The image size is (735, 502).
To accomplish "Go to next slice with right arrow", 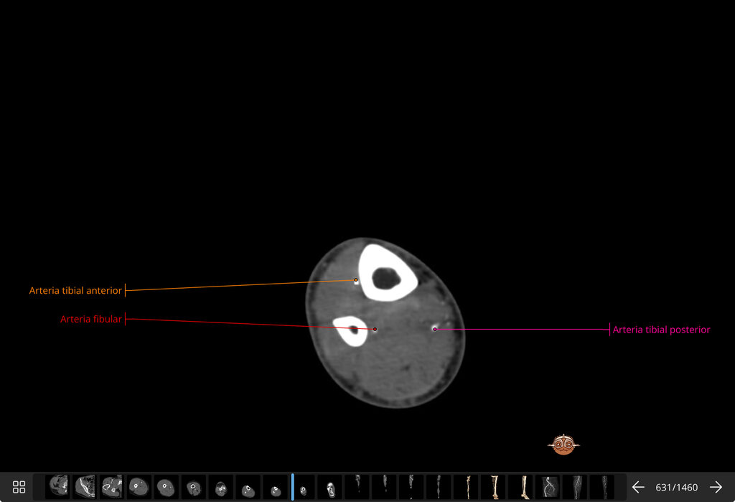I will pyautogui.click(x=716, y=487).
